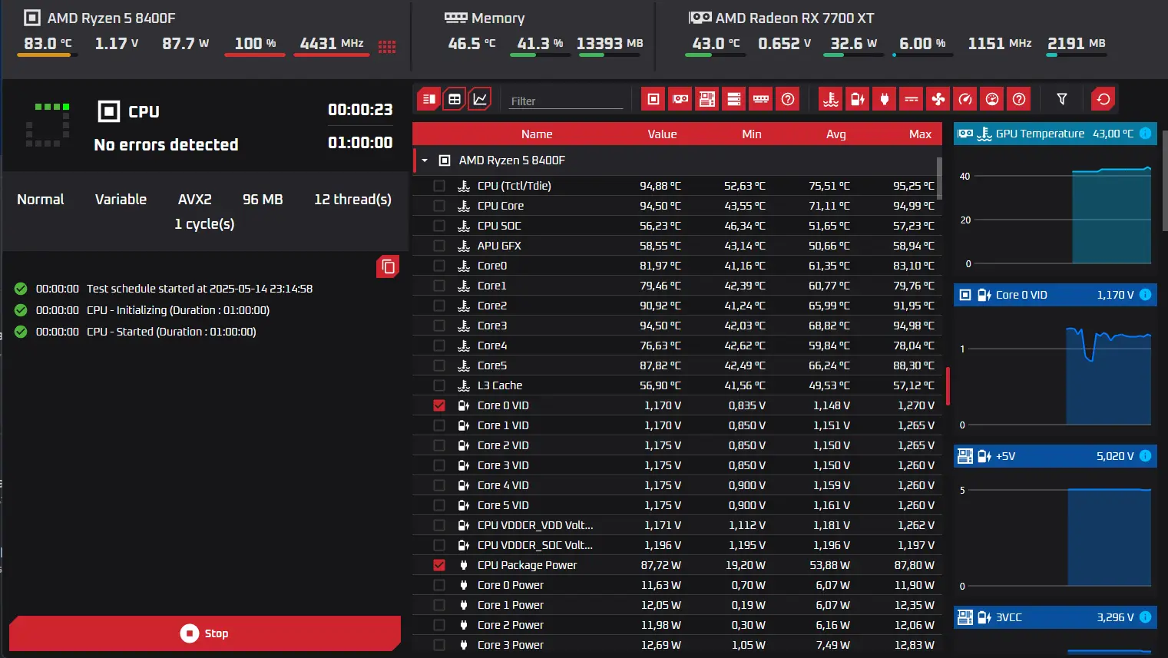This screenshot has height=658, width=1168.
Task: Sort by the Max column header
Action: click(x=920, y=134)
